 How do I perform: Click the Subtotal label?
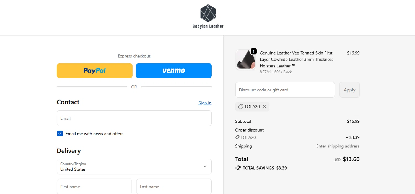[243, 121]
